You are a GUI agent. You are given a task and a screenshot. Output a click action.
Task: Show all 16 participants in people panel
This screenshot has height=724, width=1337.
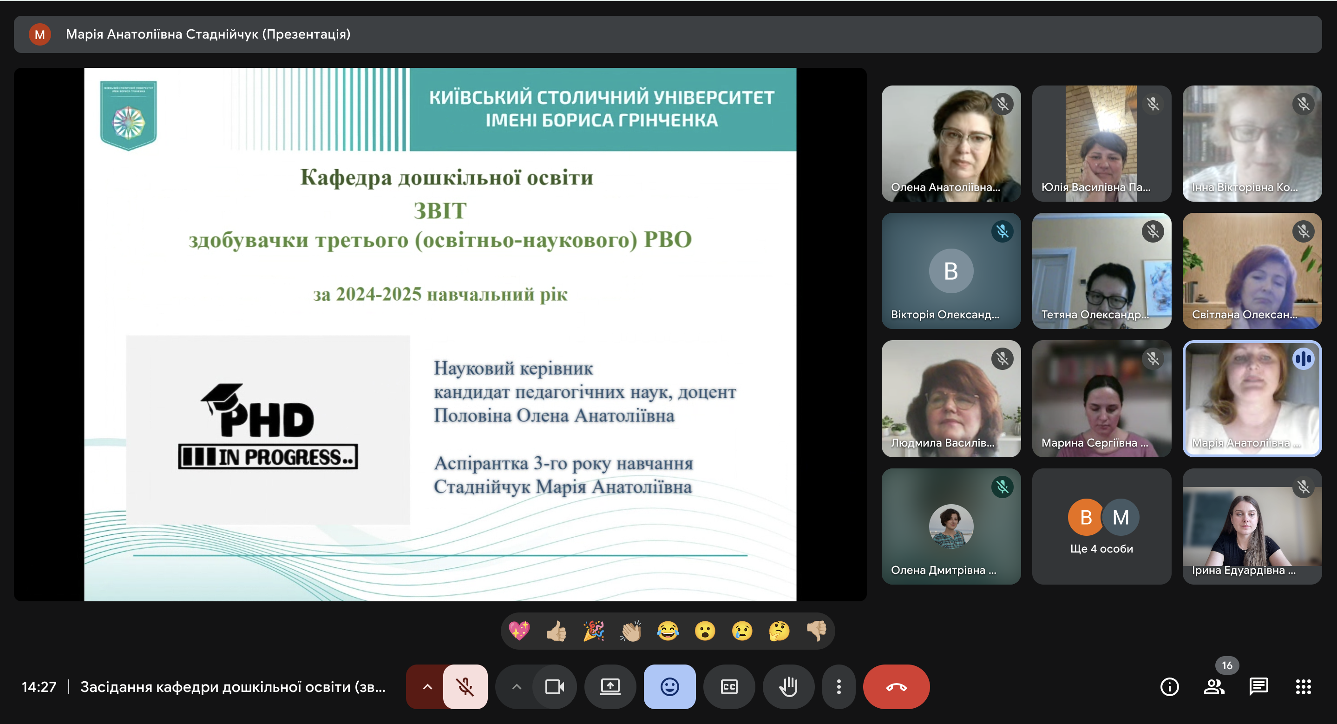[x=1214, y=687]
